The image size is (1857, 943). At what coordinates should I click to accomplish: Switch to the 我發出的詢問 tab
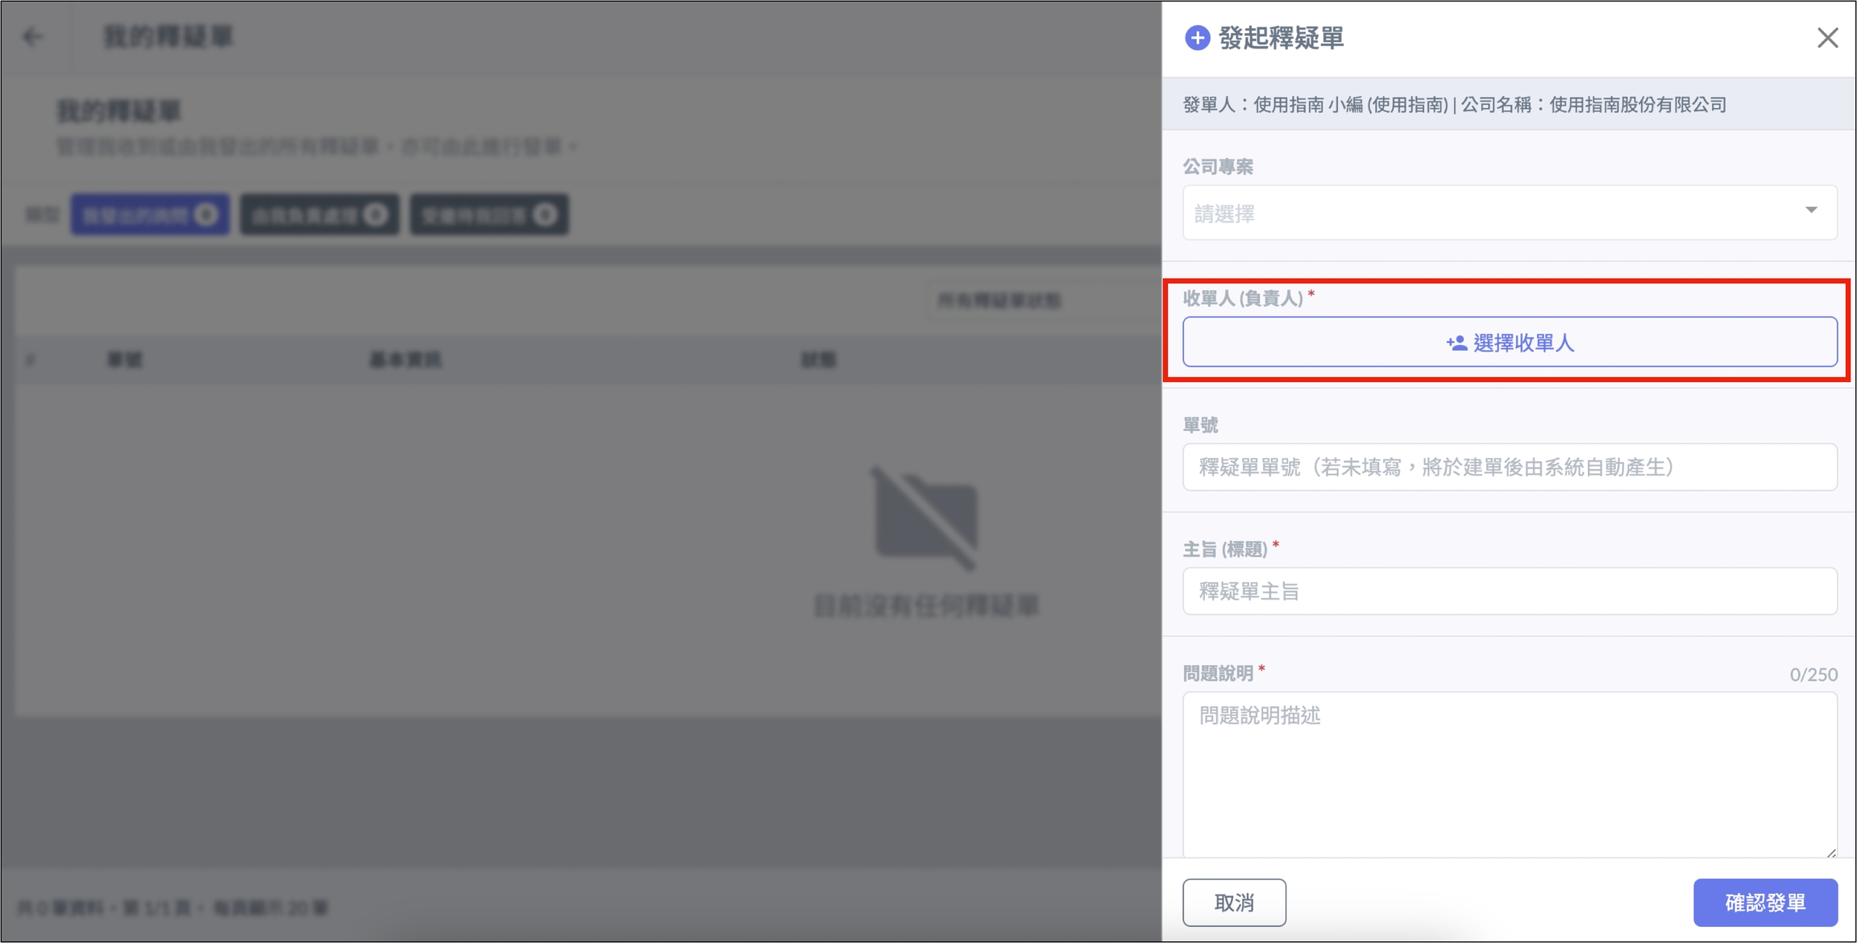(149, 215)
